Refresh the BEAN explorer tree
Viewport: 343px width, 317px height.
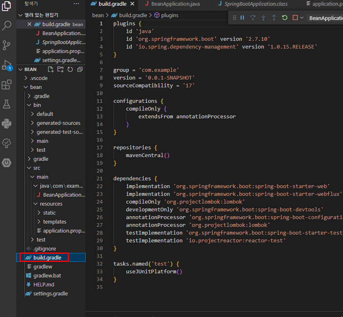point(70,69)
